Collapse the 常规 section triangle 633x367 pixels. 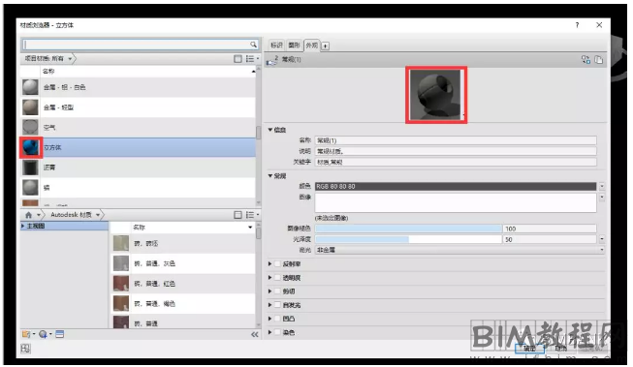[270, 176]
